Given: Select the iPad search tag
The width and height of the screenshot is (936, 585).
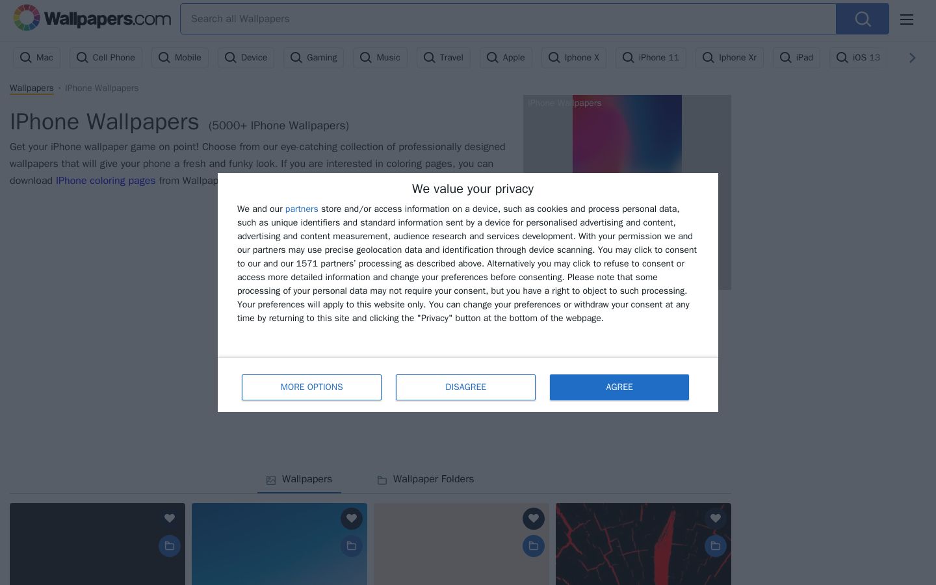Looking at the screenshot, I should pyautogui.click(x=796, y=58).
